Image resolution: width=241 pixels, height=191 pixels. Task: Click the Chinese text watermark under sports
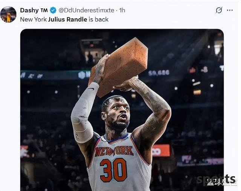pyautogui.click(x=221, y=182)
